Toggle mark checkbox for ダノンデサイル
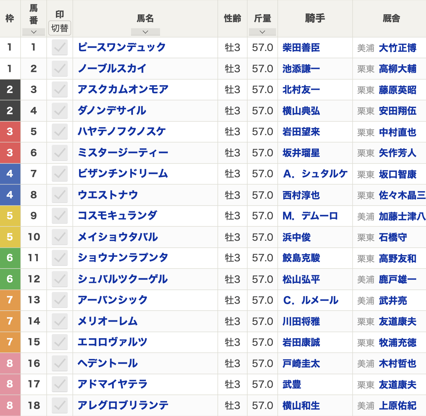 coord(60,111)
